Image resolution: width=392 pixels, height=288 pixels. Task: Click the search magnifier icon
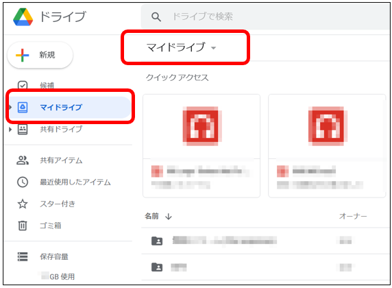(156, 16)
